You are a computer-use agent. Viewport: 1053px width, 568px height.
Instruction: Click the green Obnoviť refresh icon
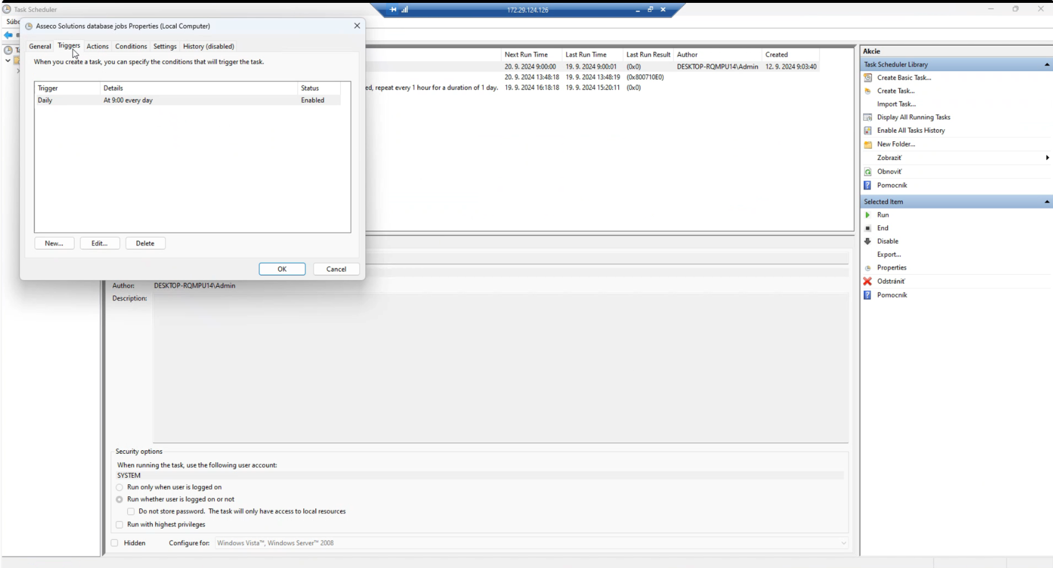pos(868,172)
